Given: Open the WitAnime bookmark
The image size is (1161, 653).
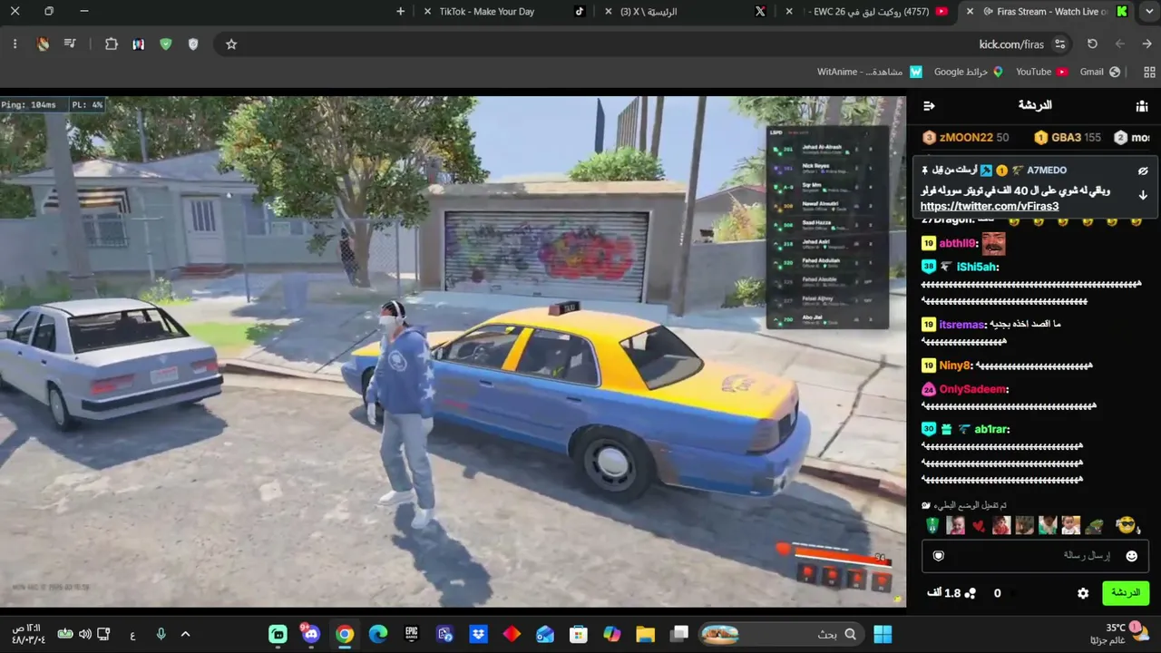Looking at the screenshot, I should [x=870, y=72].
